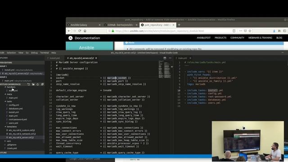The image size is (288, 162).
Task: Open a new Firefox tab
Action: (x=179, y=25)
